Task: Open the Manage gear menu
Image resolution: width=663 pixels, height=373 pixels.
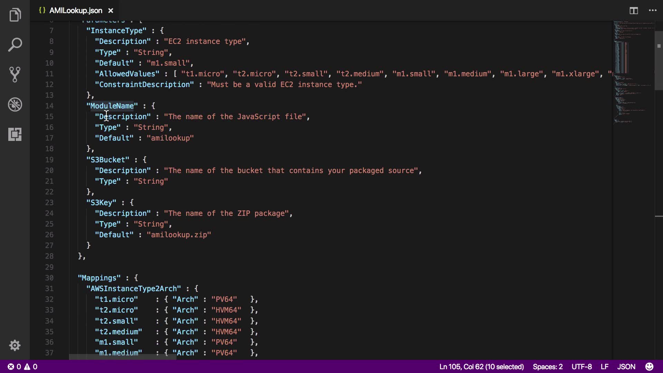Action: pos(15,345)
